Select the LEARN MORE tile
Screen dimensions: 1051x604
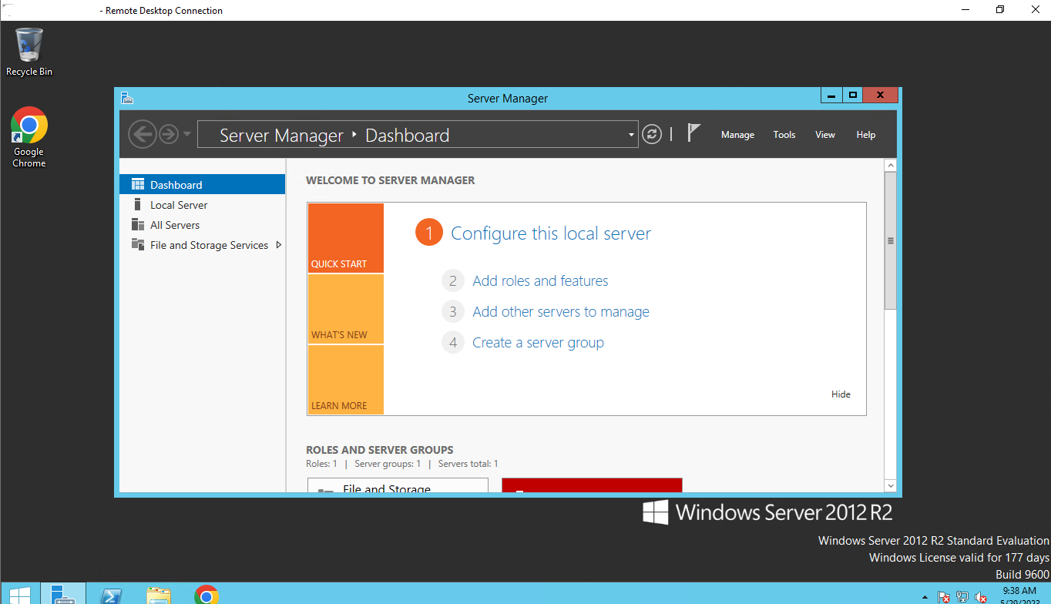[345, 380]
